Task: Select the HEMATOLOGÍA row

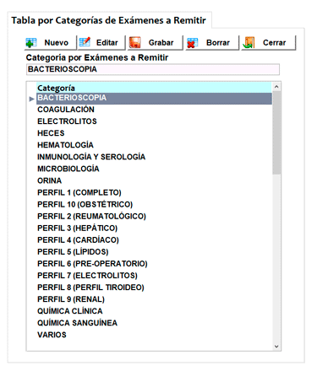Action: pos(154,145)
